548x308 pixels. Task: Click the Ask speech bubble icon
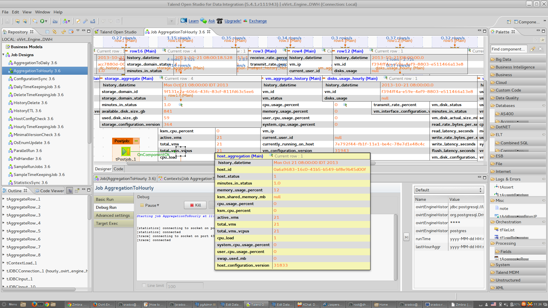tap(204, 21)
